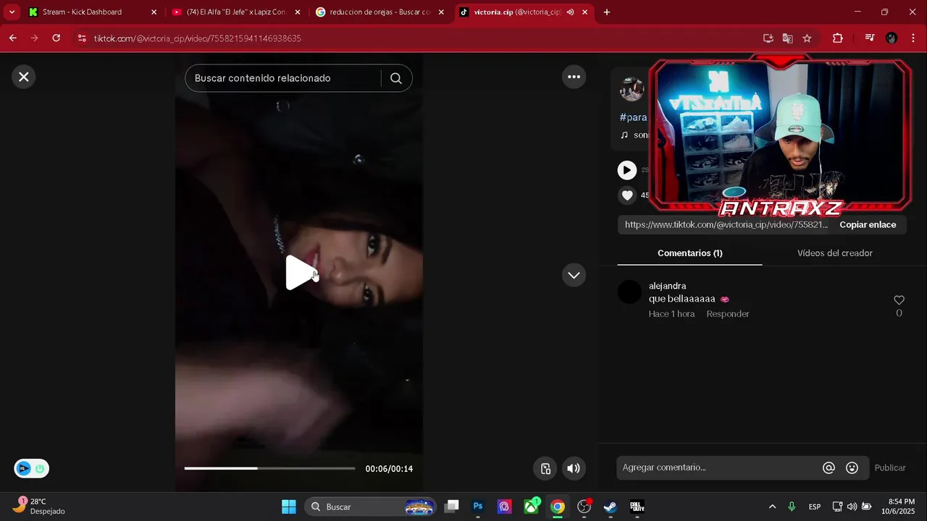Screen dimensions: 927x521
Task: Bookmark this page with the star
Action: point(808,38)
